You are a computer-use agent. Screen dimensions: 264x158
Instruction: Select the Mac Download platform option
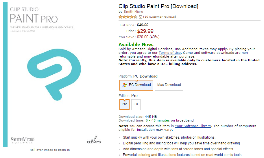169,85
